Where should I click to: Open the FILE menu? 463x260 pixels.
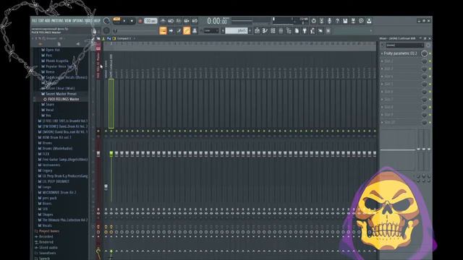click(x=34, y=21)
